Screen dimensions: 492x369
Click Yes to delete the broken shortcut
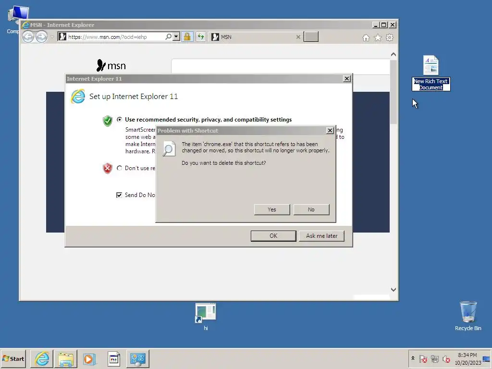tap(272, 209)
